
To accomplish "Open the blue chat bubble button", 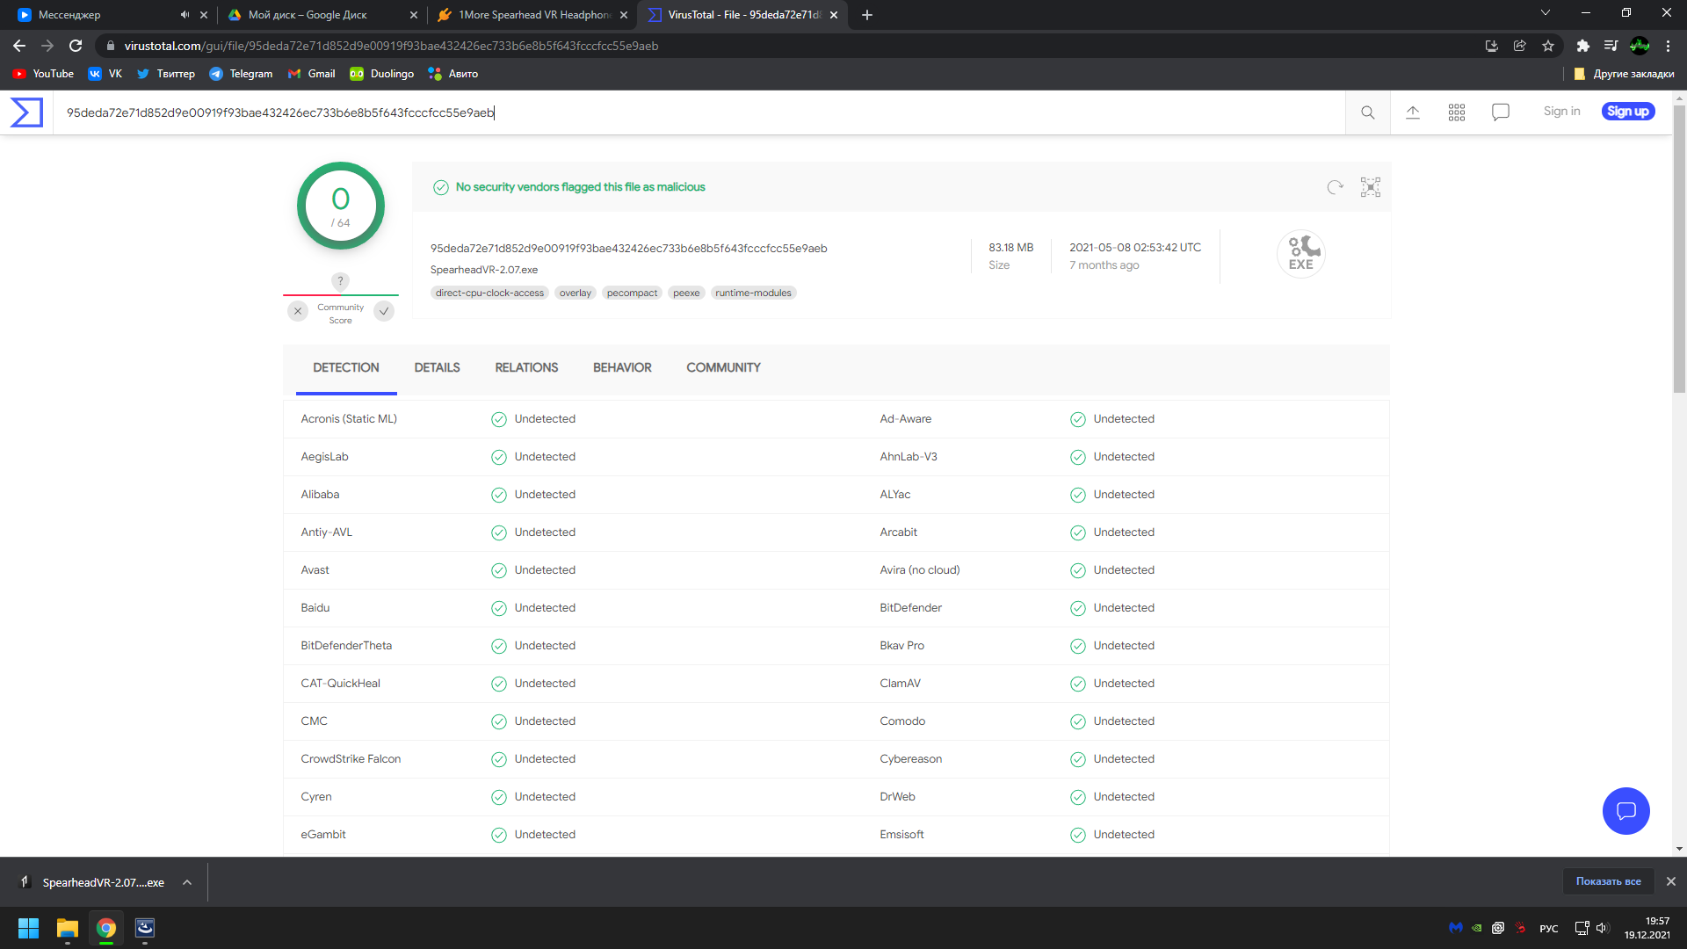I will point(1626,811).
